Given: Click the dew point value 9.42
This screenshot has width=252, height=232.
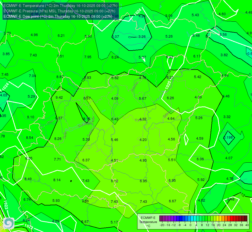Looking at the screenshot, I should [59, 97].
